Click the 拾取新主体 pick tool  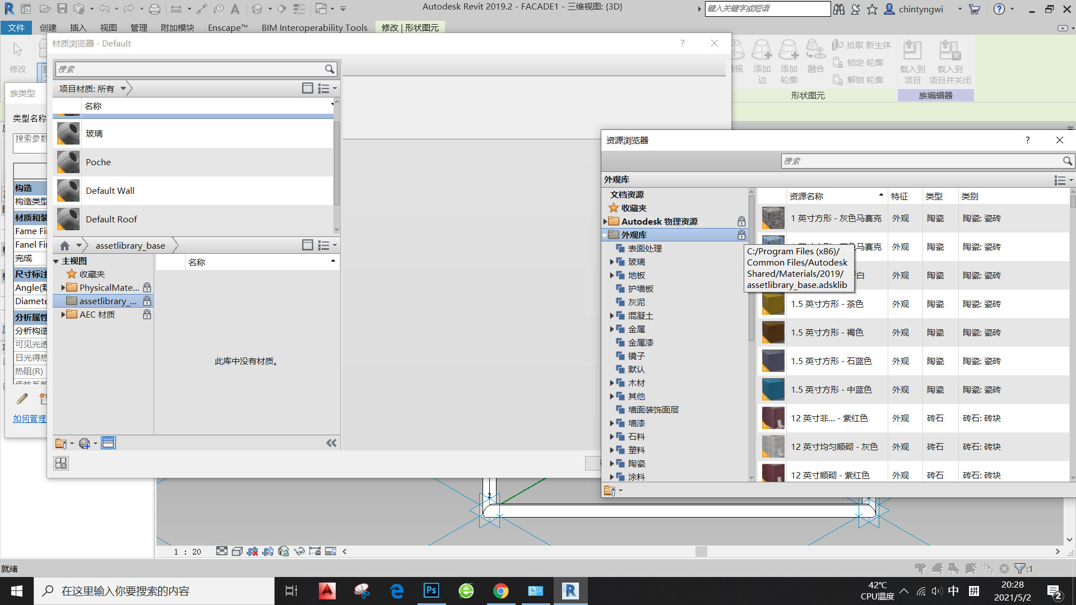pyautogui.click(x=861, y=45)
